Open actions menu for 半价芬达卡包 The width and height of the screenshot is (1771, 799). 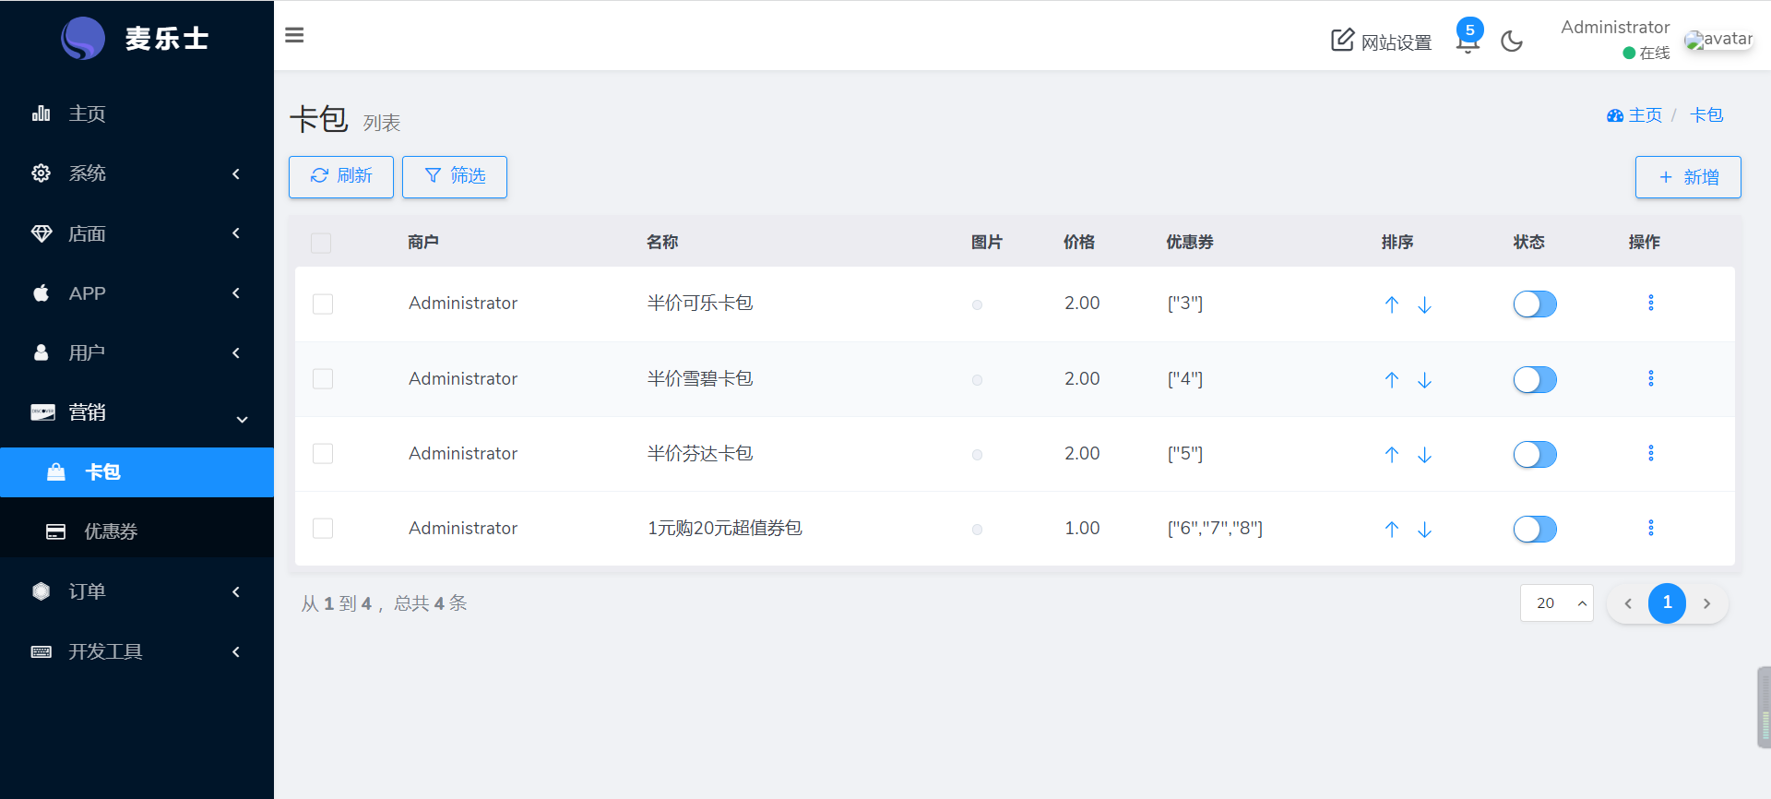tap(1651, 453)
